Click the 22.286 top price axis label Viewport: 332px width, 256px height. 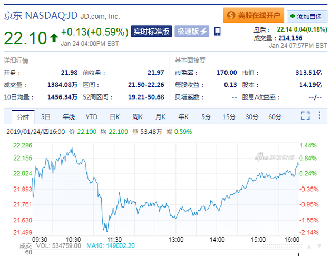tap(23, 145)
